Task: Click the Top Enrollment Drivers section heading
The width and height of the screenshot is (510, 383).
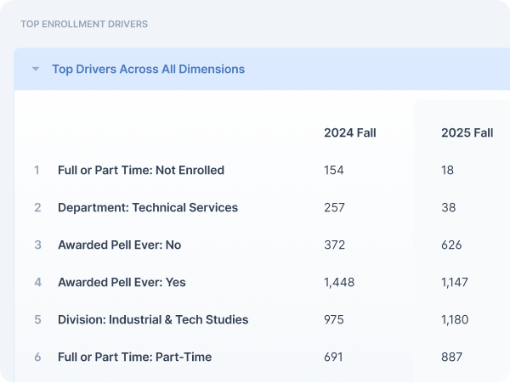Action: 84,25
